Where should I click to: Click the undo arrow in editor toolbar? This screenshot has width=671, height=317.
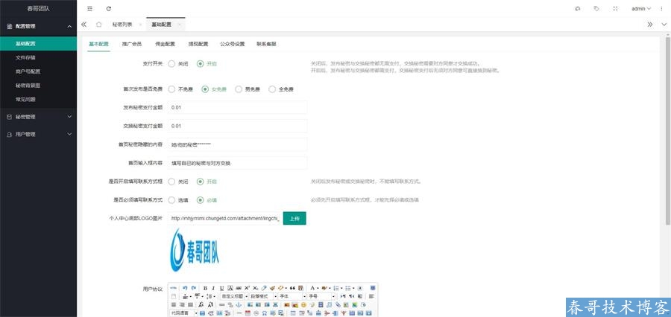point(183,287)
